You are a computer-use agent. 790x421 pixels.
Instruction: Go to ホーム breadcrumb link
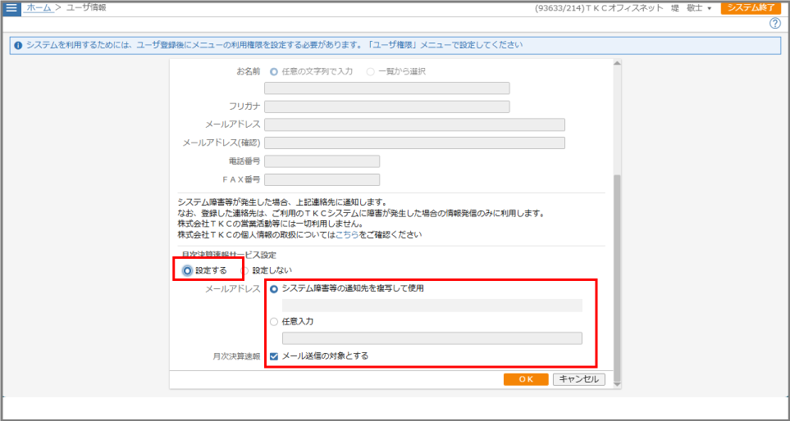click(x=39, y=7)
